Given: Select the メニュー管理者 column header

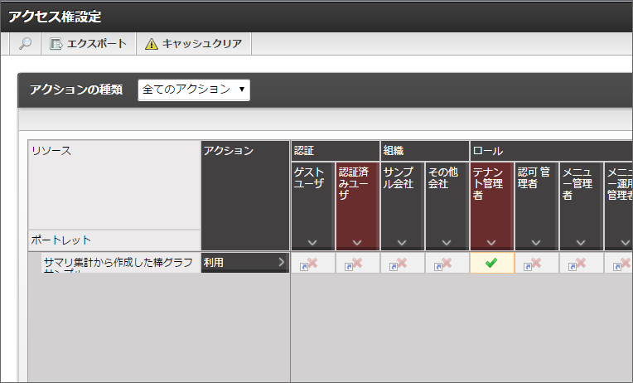Looking at the screenshot, I should pyautogui.click(x=582, y=206).
